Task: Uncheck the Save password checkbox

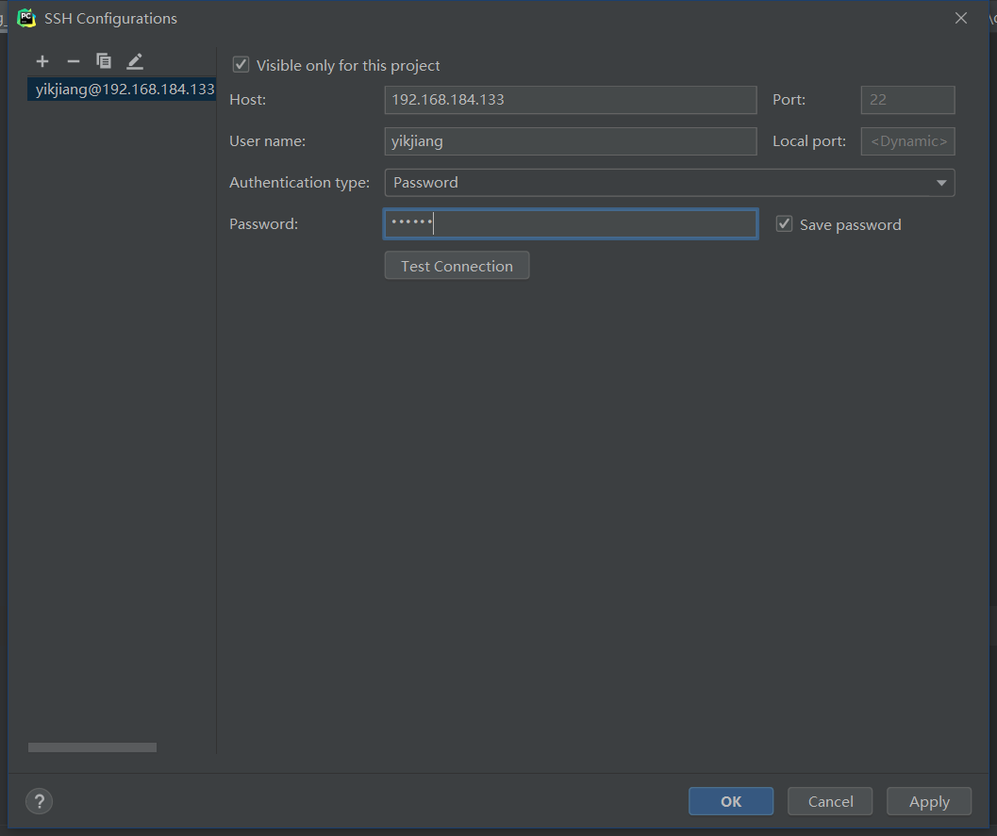Action: (x=784, y=224)
